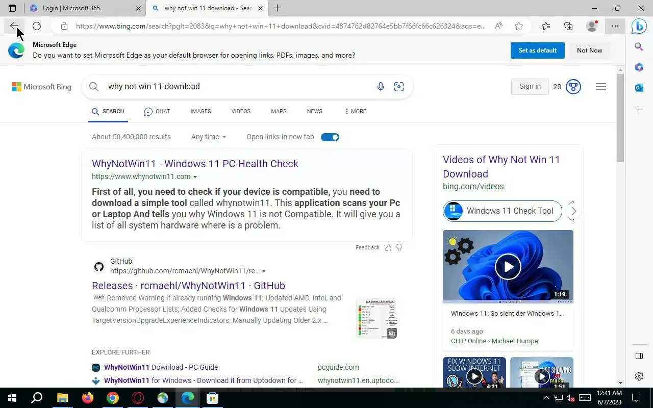Switch to the IMAGES tab
653x408 pixels.
(x=200, y=111)
